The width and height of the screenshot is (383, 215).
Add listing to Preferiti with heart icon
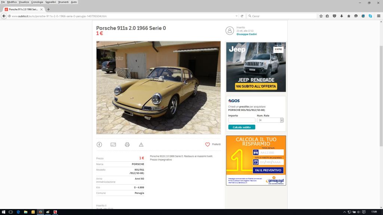(207, 144)
